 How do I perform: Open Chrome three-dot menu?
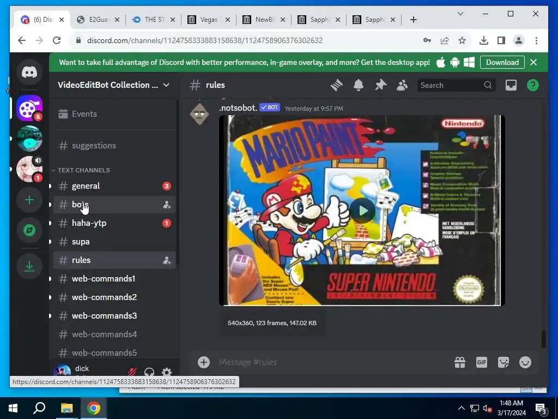coord(536,40)
